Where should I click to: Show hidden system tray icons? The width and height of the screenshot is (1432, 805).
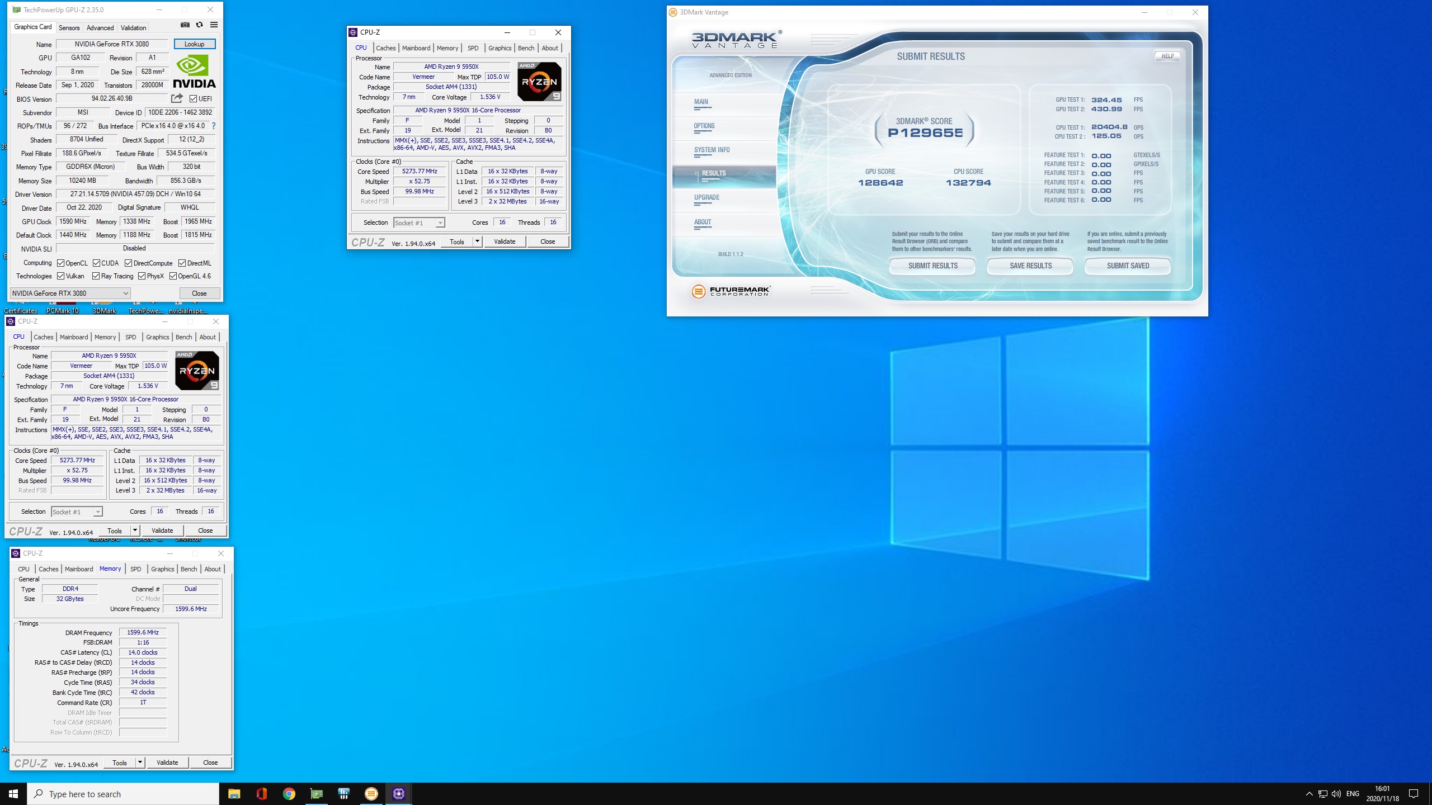coord(1309,794)
